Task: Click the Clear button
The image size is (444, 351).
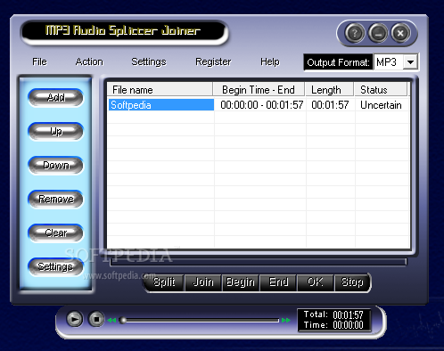Action: (55, 233)
